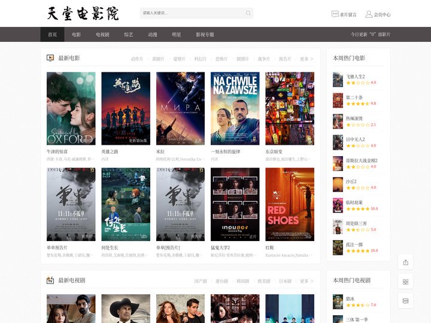Filter latest movies by 喜剧片

click(158, 59)
